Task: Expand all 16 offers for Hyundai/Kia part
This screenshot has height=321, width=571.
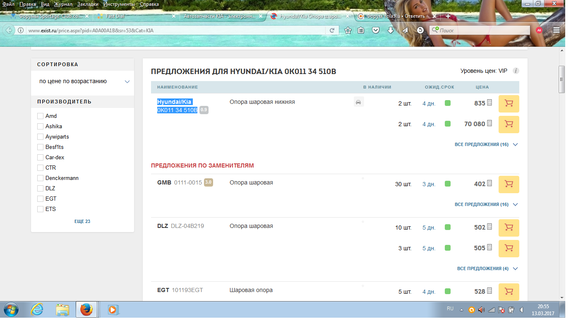Action: (486, 145)
